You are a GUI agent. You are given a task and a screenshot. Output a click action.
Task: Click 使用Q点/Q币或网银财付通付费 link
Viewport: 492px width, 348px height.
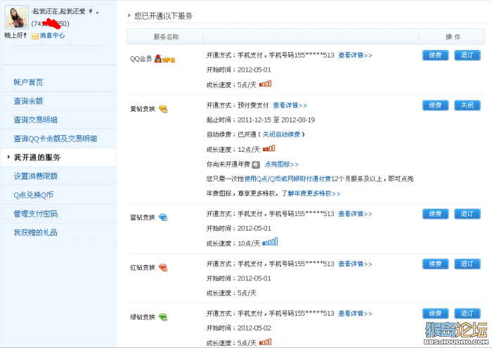(x=287, y=179)
